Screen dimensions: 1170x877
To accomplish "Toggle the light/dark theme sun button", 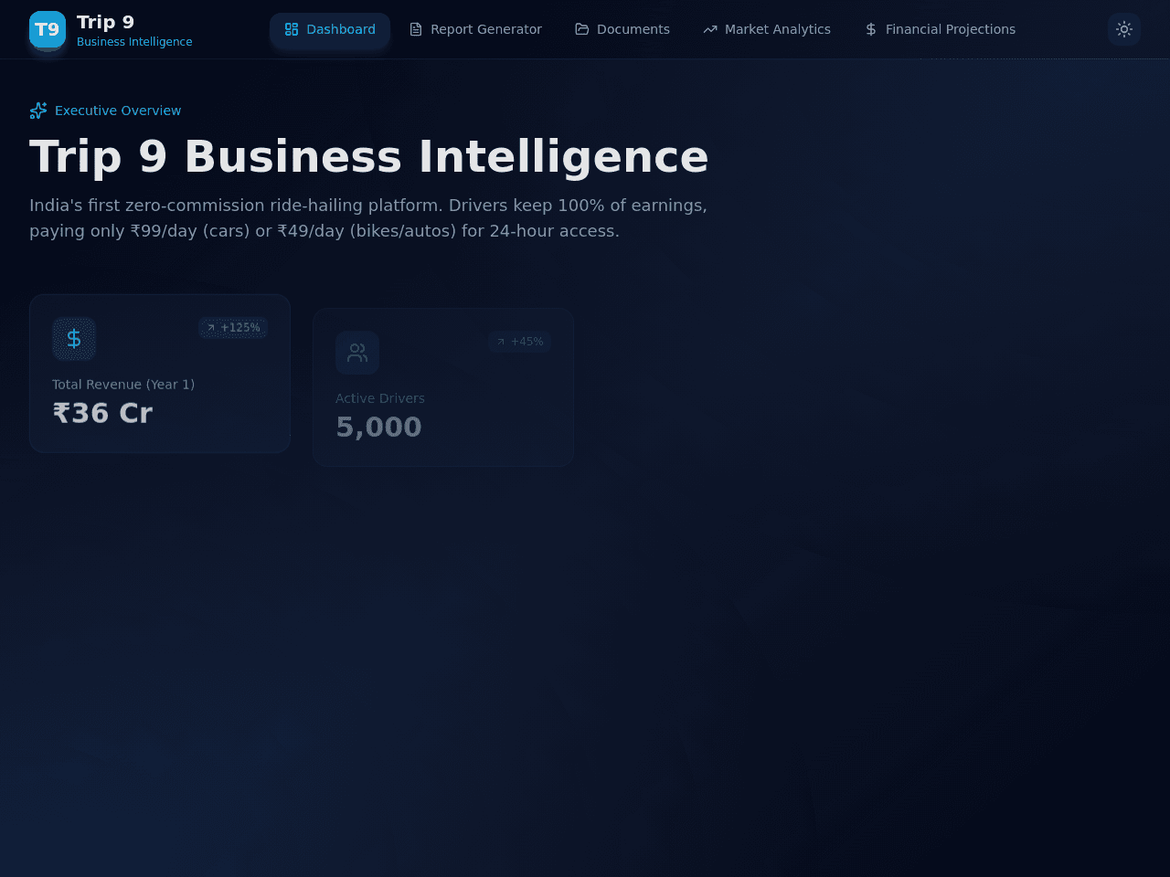I will click(1124, 29).
